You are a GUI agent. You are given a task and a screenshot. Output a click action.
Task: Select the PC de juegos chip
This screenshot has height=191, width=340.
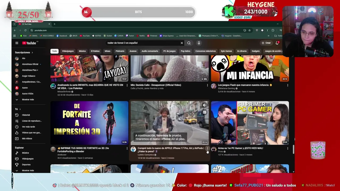(169, 51)
